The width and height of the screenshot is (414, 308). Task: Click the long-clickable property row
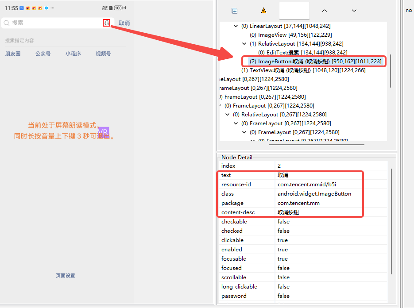[303, 287]
